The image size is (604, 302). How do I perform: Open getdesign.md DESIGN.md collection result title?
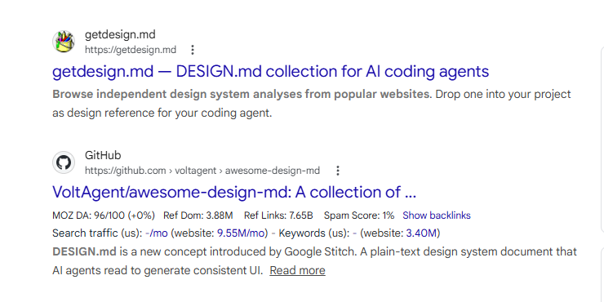tap(270, 71)
